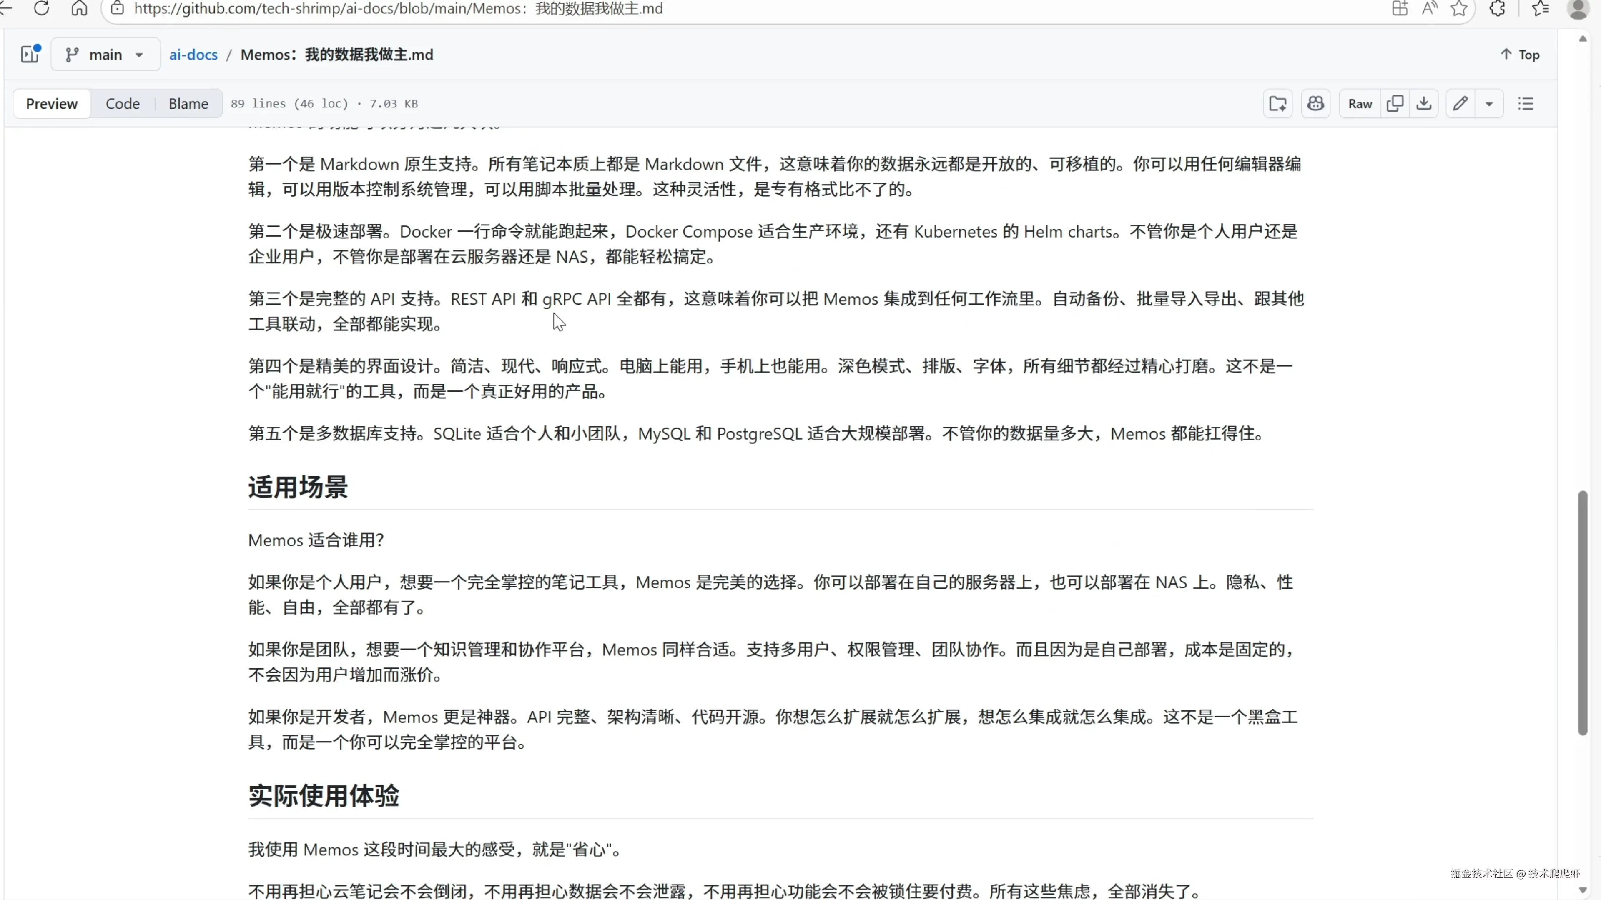Switch to the Blame tab

tap(188, 104)
